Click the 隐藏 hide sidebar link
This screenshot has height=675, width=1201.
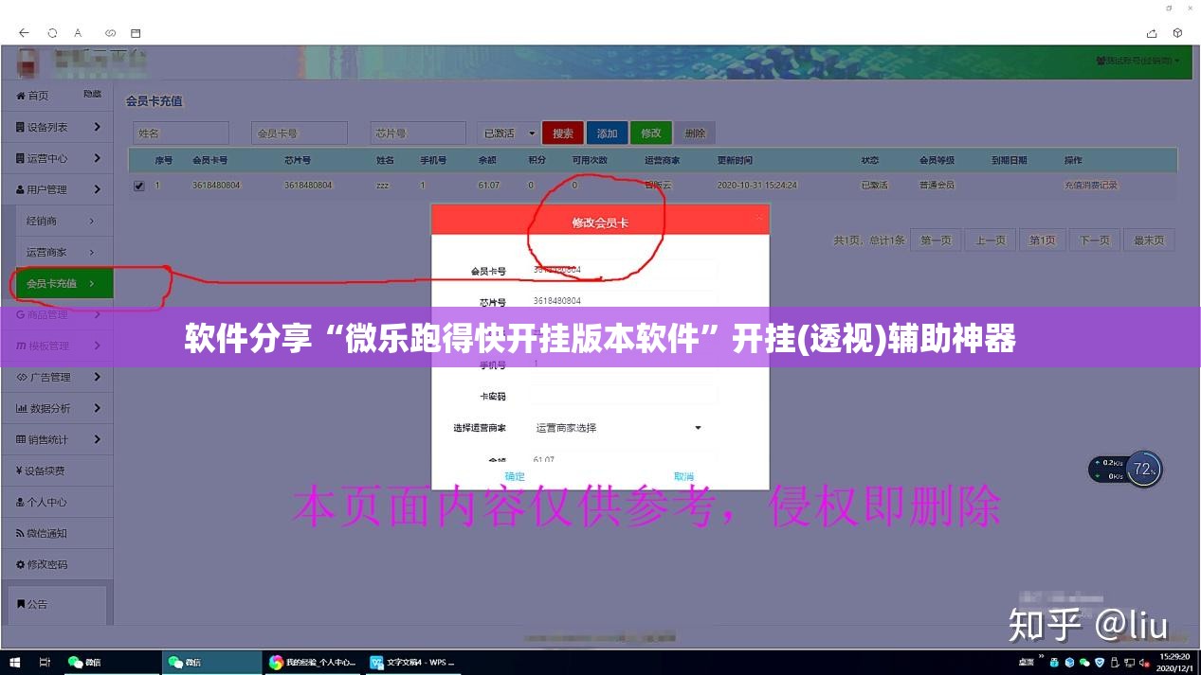pos(92,94)
